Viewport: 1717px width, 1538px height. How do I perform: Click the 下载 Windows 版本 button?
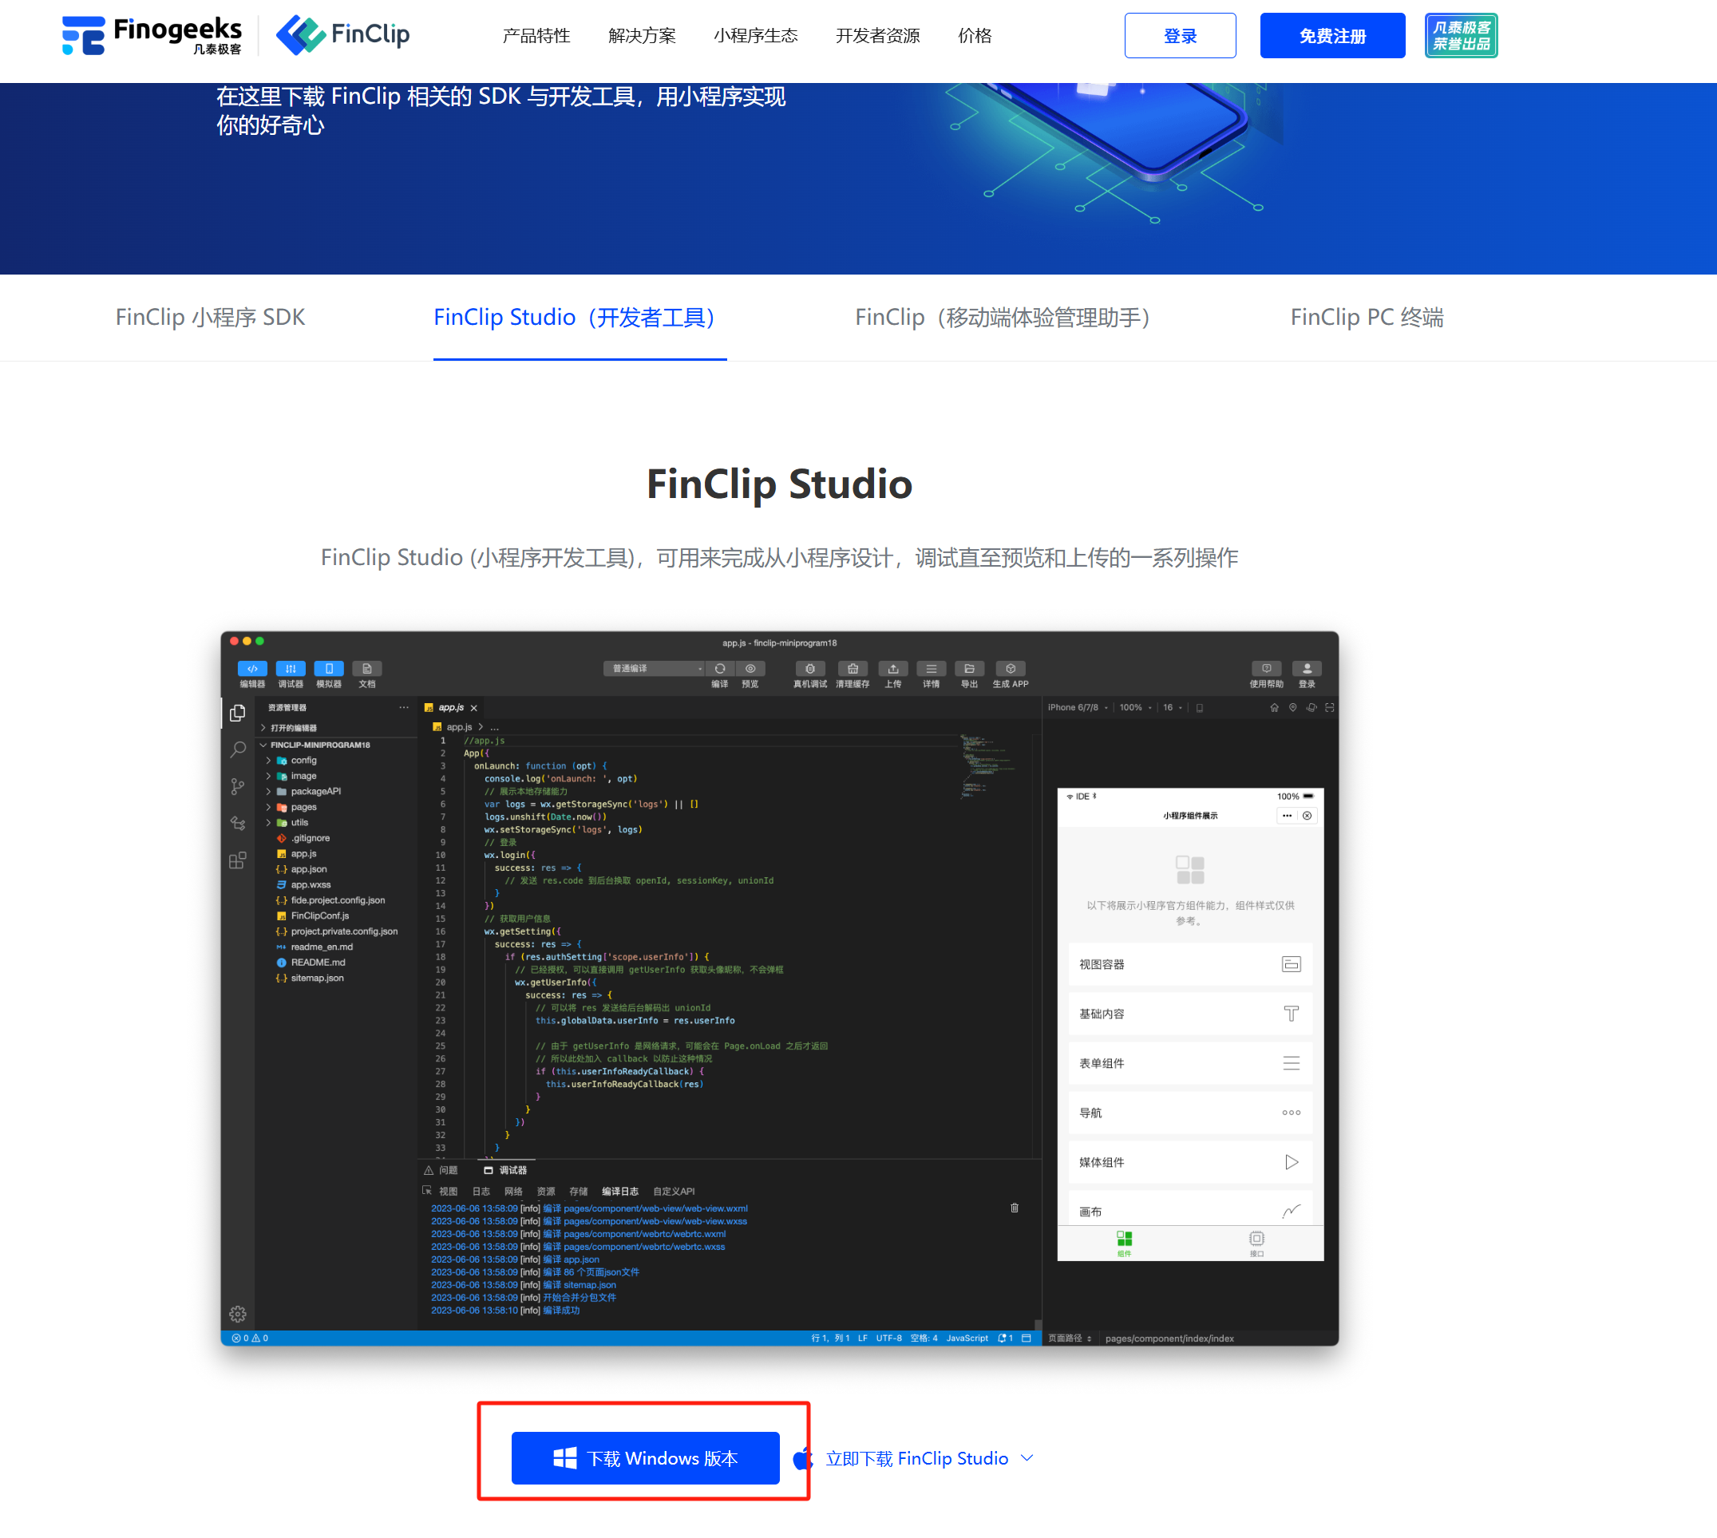point(645,1458)
